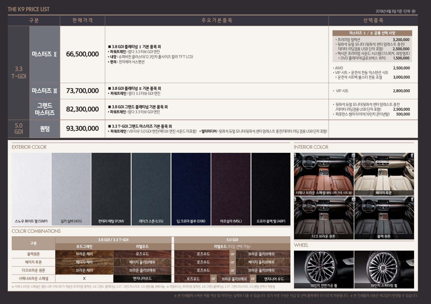Click the 베이지 체리 wood grain cell

[84, 262]
